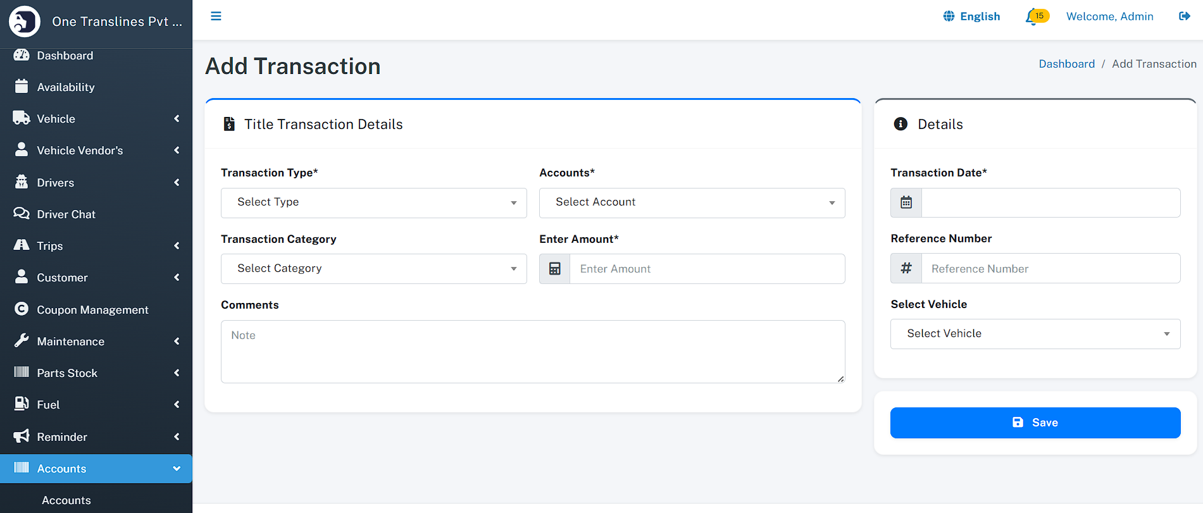The width and height of the screenshot is (1203, 513).
Task: Focus the Reference Number input field
Action: pos(1050,269)
